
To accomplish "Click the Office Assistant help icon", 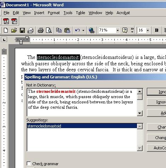I will 125,30.
